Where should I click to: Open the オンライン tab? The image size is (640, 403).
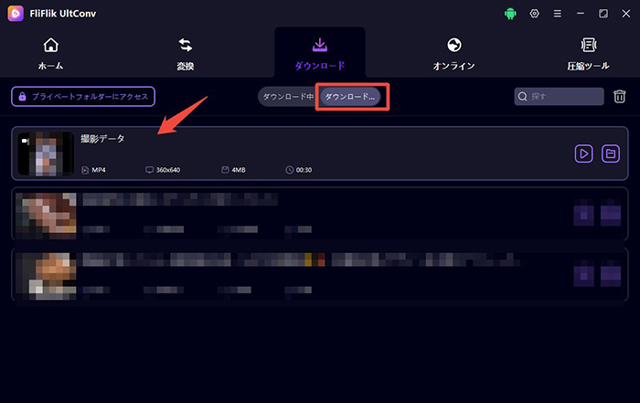pos(453,53)
